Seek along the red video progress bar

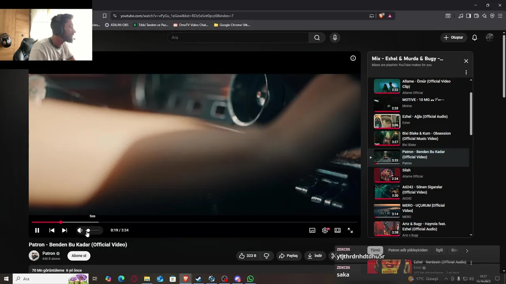click(194, 222)
